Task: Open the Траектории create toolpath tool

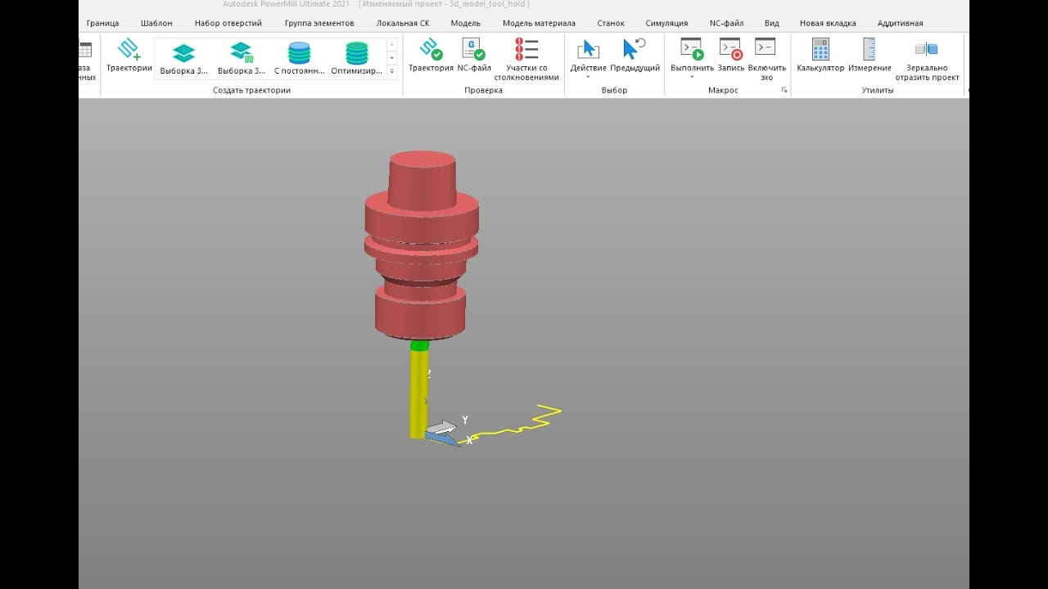Action: [x=129, y=56]
